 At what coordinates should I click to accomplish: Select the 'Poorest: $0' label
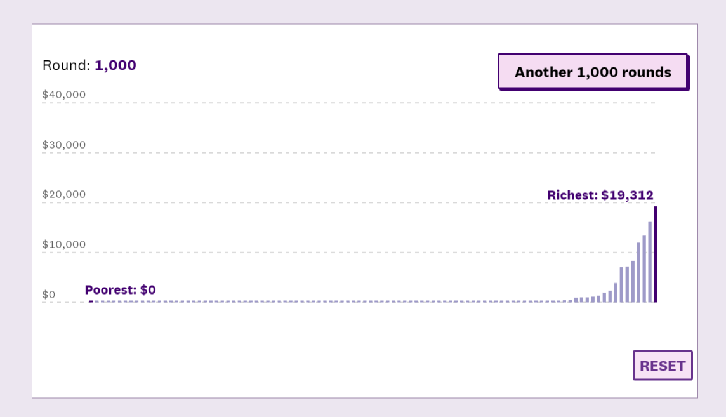pos(120,290)
